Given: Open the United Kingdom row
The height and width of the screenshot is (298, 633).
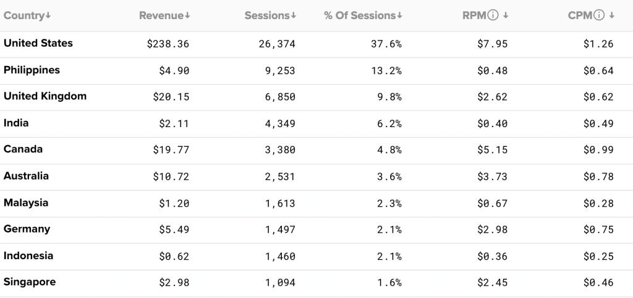Looking at the screenshot, I should click(316, 97).
